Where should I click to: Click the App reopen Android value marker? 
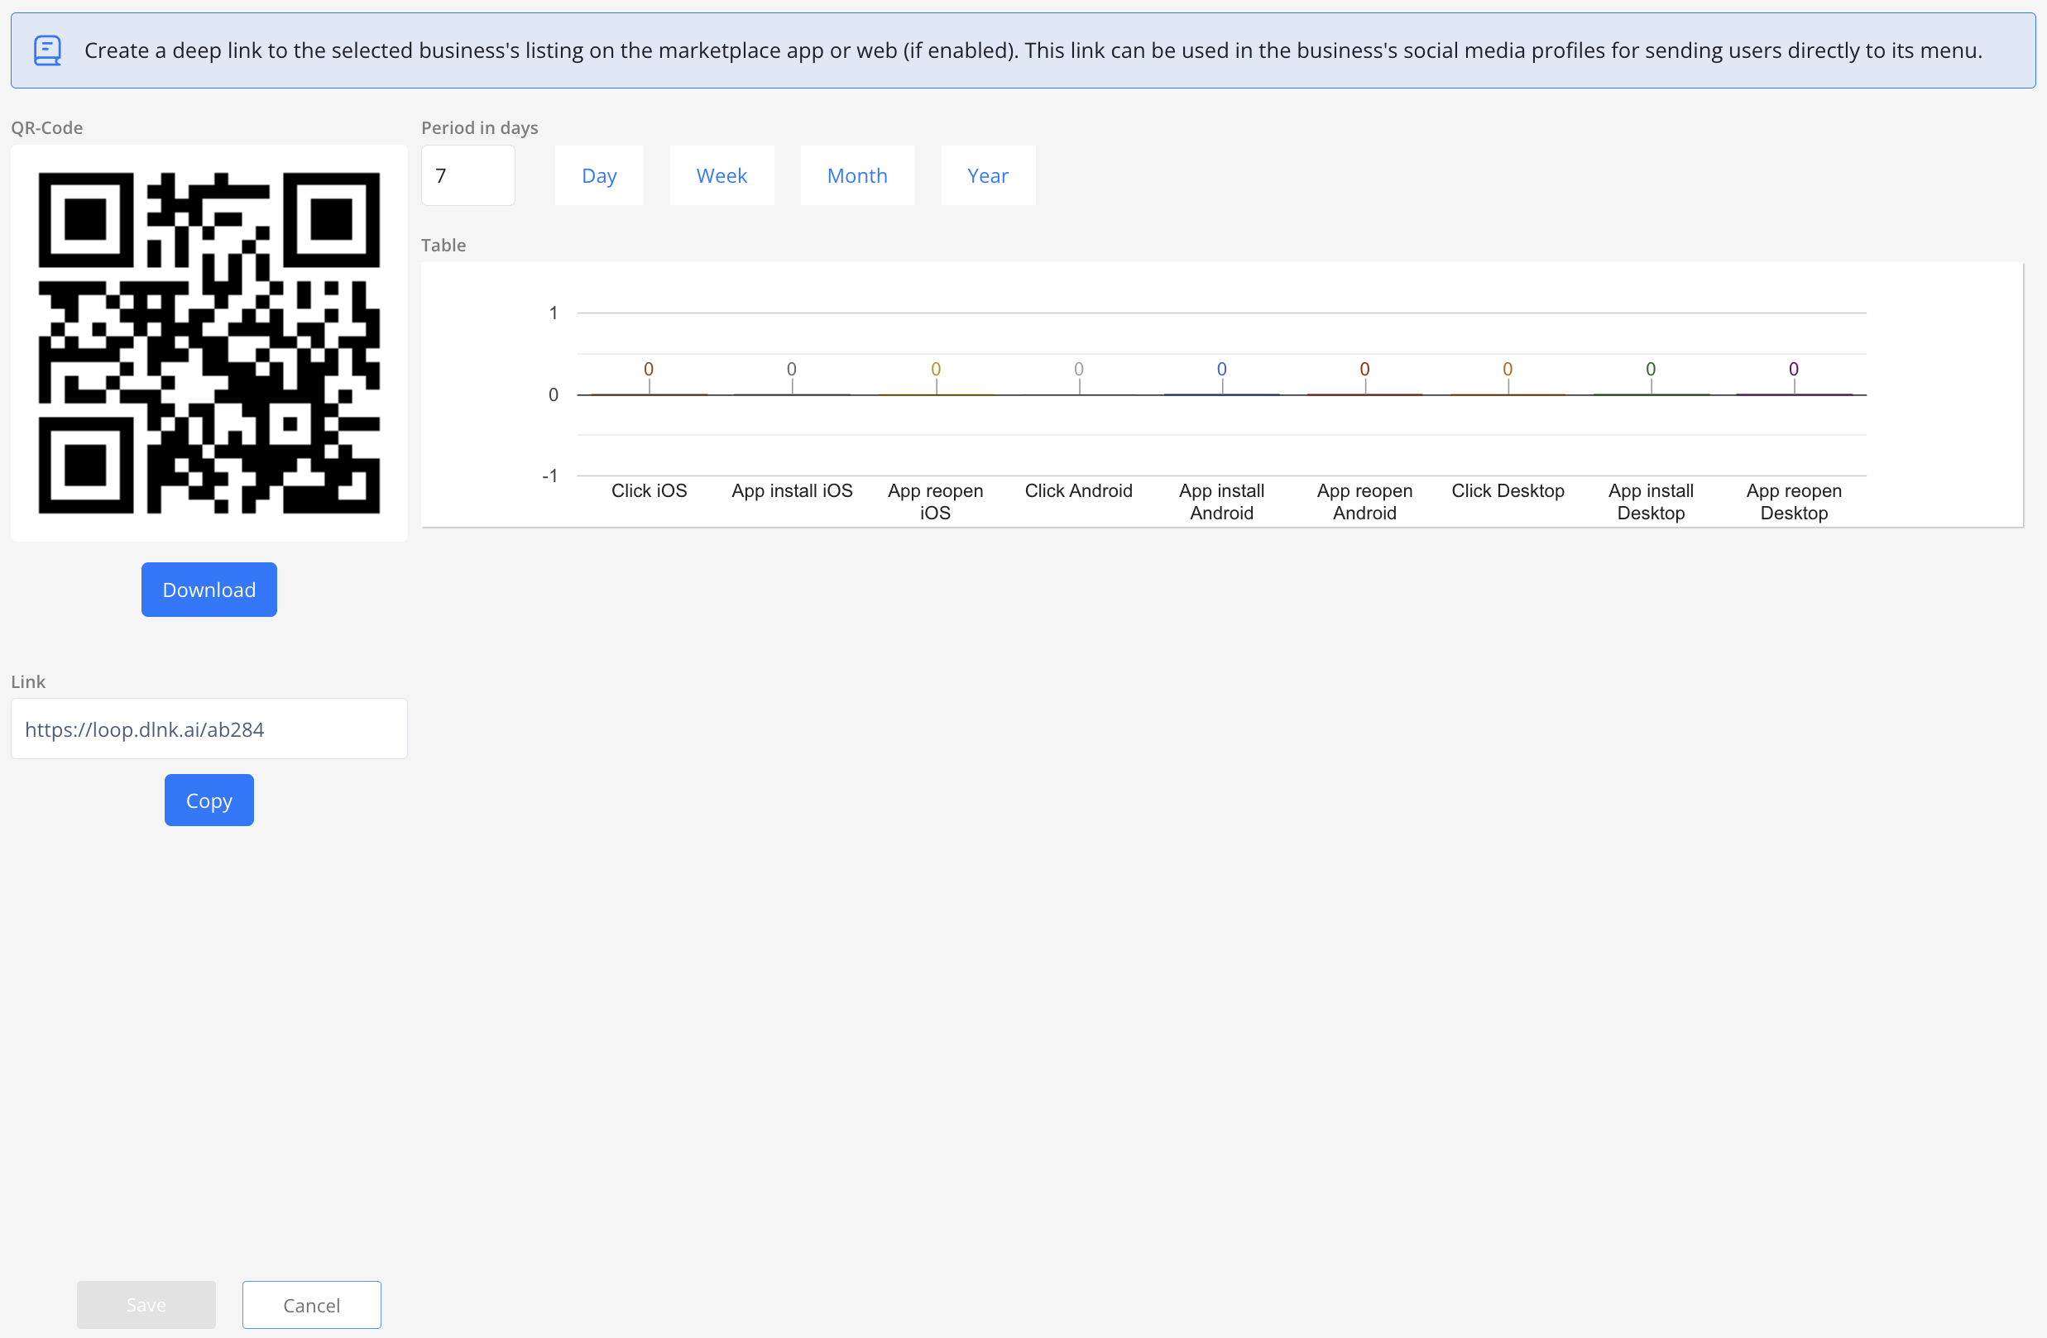[1364, 370]
